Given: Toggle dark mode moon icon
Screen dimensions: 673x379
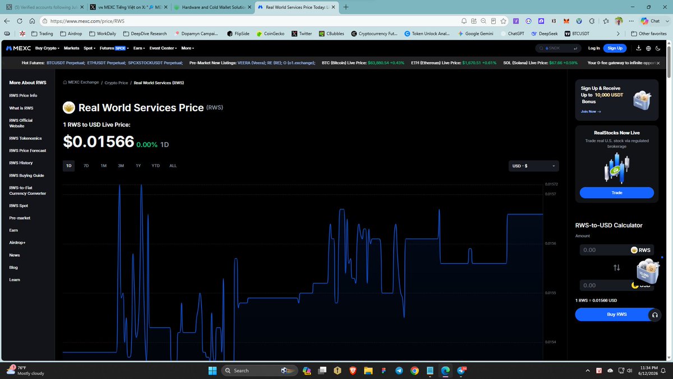Looking at the screenshot, I should pyautogui.click(x=658, y=48).
